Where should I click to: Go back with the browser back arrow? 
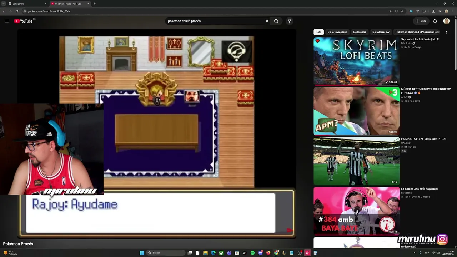click(4, 11)
